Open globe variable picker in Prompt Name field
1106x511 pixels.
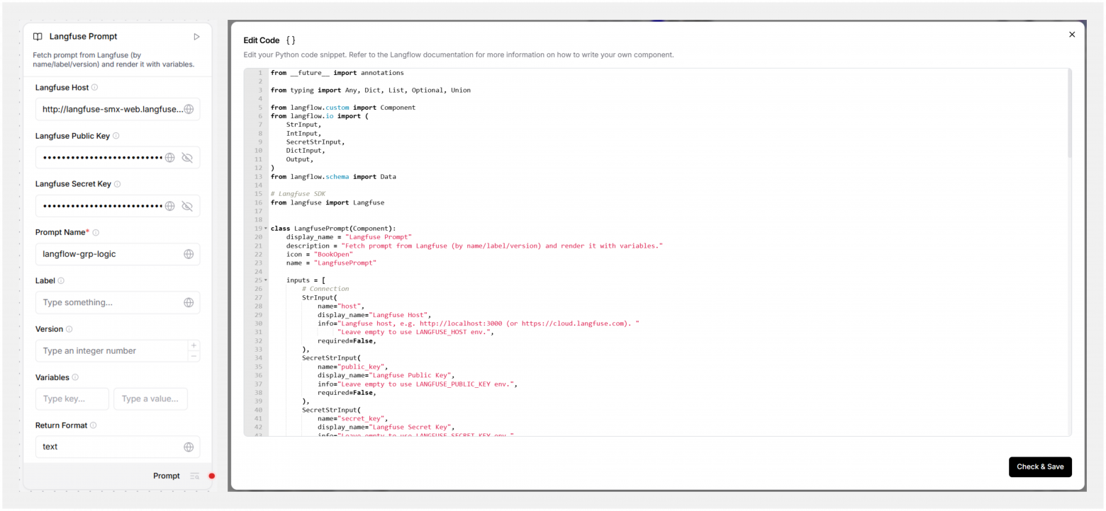(x=189, y=254)
